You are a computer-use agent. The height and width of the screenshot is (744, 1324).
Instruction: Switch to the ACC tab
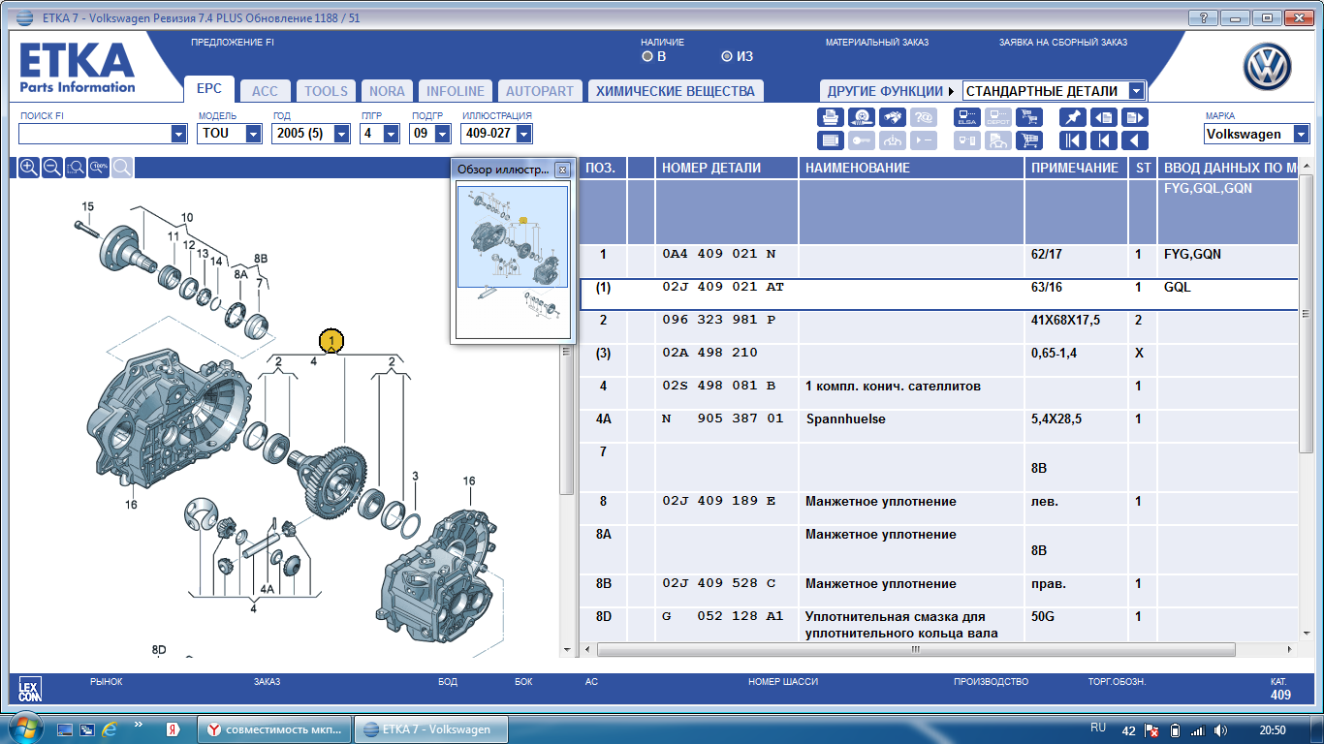(265, 91)
